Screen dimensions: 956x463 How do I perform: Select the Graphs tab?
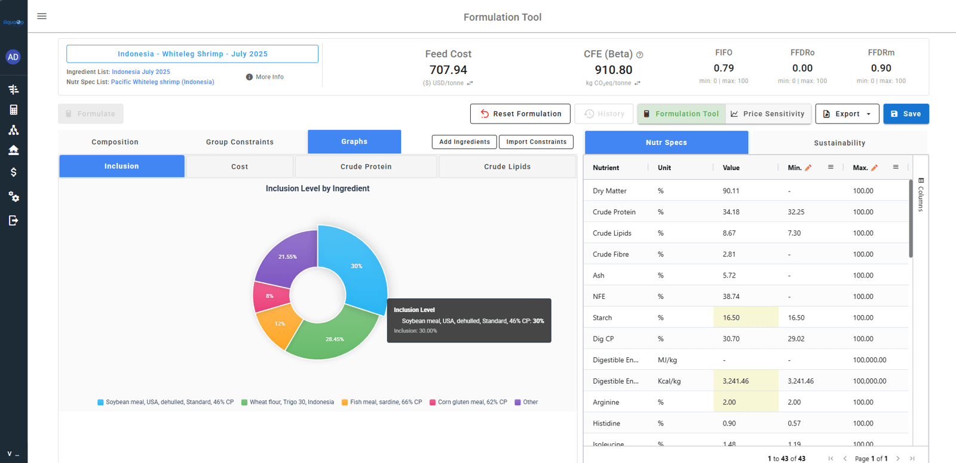[354, 141]
